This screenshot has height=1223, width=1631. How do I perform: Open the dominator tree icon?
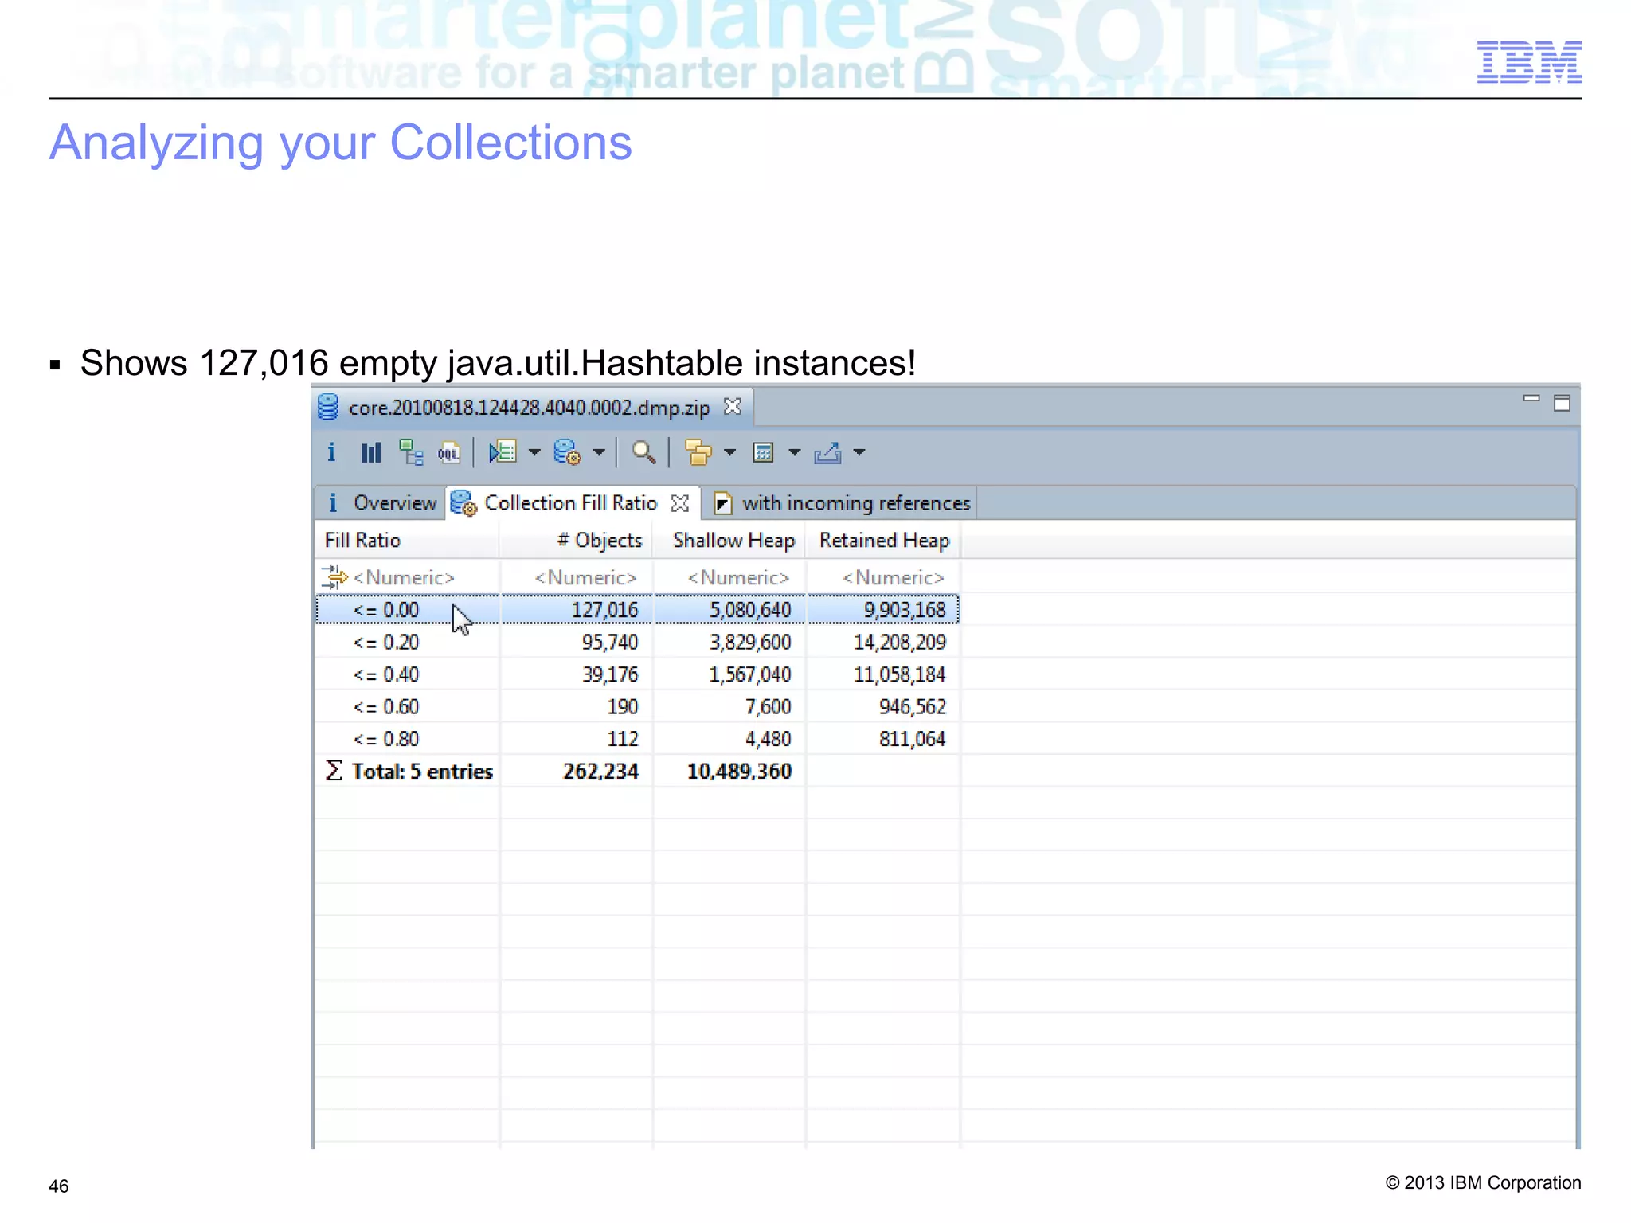point(411,453)
